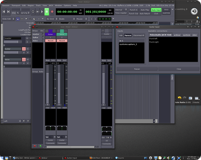Click play selection/range button in transport

[38, 12]
